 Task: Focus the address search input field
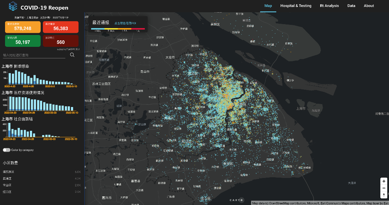34,55
